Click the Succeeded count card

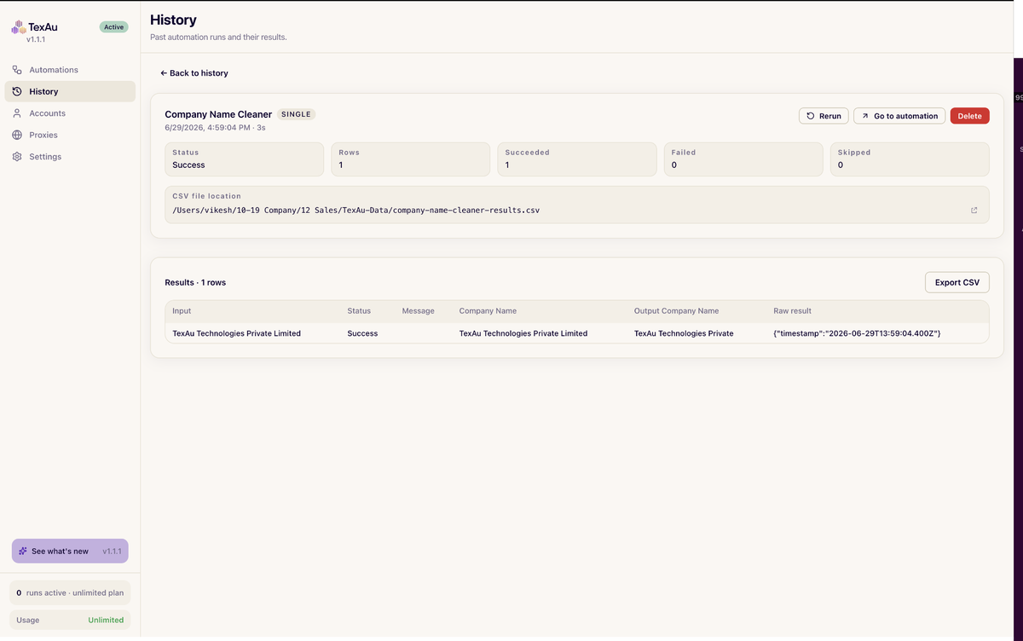point(577,159)
